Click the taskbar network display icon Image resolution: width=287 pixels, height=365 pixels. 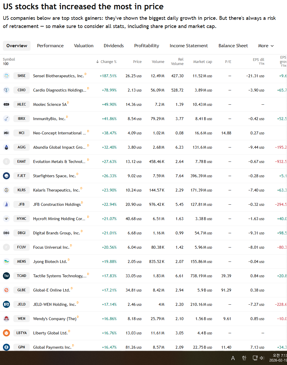click(x=255, y=358)
